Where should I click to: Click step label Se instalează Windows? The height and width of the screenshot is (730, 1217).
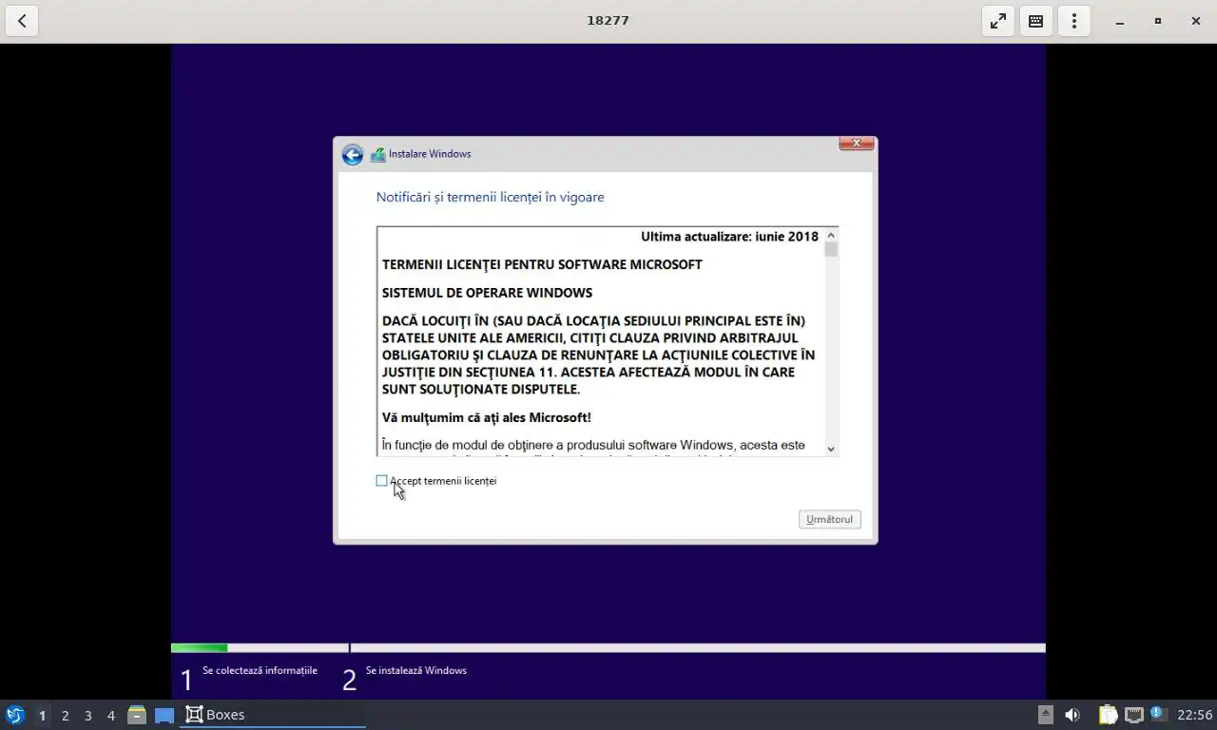[x=416, y=670]
